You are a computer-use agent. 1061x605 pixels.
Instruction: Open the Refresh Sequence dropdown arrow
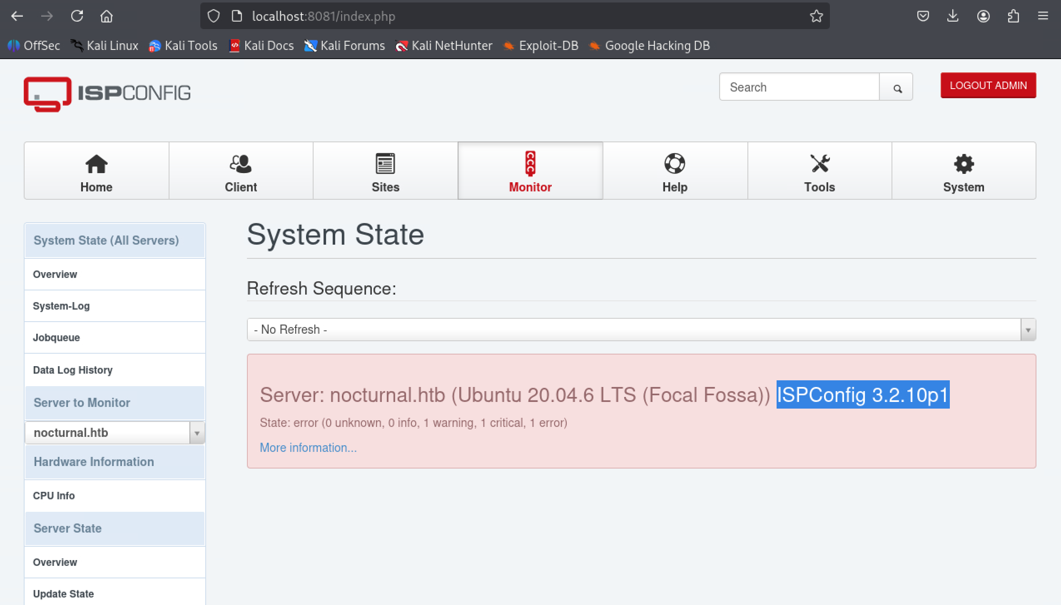tap(1028, 330)
